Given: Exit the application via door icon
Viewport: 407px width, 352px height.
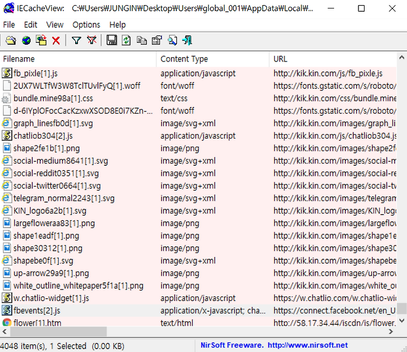Looking at the screenshot, I should (x=187, y=41).
